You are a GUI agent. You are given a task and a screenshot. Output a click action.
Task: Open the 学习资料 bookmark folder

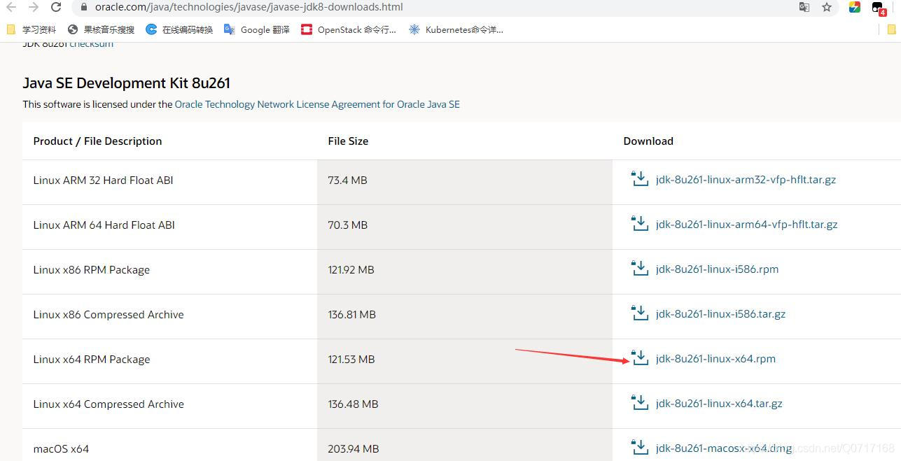click(x=31, y=29)
